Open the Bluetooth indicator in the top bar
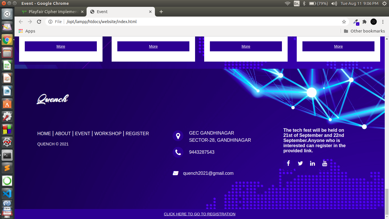 [304, 3]
